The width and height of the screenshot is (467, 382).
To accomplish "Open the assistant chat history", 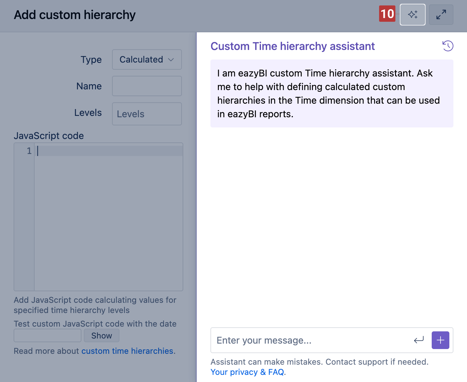I will [x=448, y=46].
